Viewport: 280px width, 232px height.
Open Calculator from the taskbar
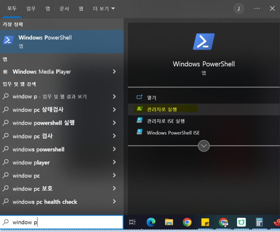tap(259, 222)
